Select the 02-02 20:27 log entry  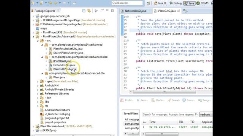177,127
